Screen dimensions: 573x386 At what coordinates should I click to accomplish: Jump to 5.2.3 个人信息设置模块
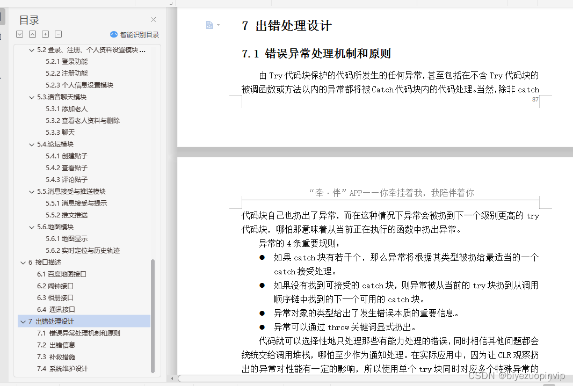point(79,85)
